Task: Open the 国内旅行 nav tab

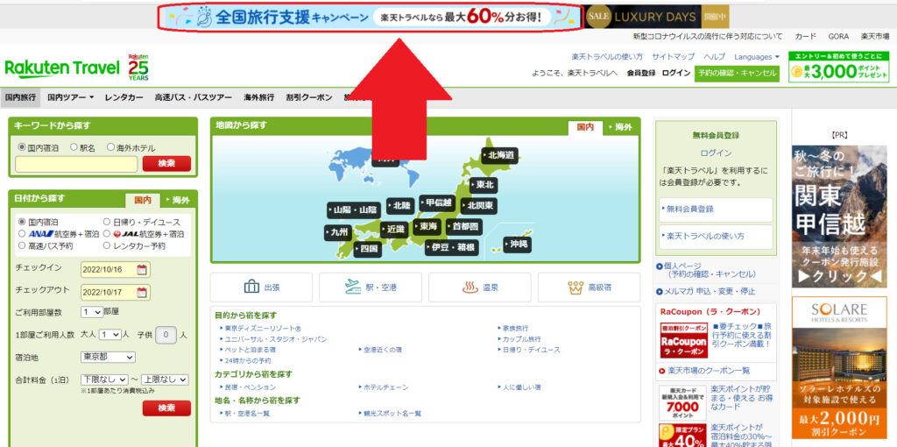Action: coord(20,97)
